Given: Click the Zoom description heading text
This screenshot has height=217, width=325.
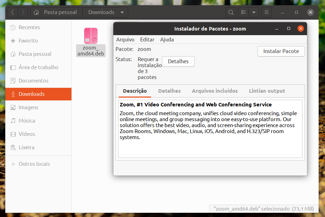Looking at the screenshot, I should coord(196,105).
